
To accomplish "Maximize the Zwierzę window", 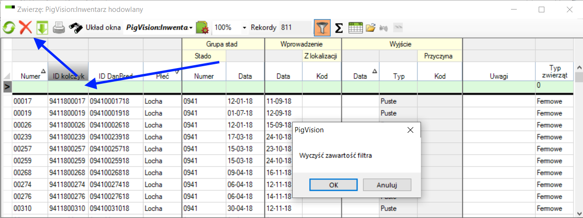I will point(541,9).
